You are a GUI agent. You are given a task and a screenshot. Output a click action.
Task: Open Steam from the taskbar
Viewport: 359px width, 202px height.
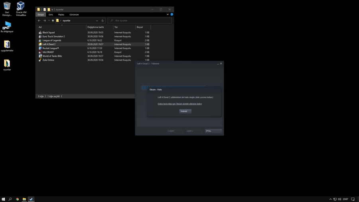click(31, 199)
